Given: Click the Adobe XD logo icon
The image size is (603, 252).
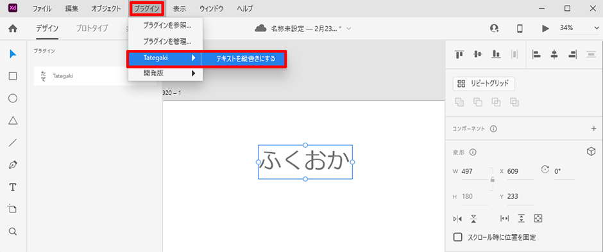Looking at the screenshot, I should 12,8.
